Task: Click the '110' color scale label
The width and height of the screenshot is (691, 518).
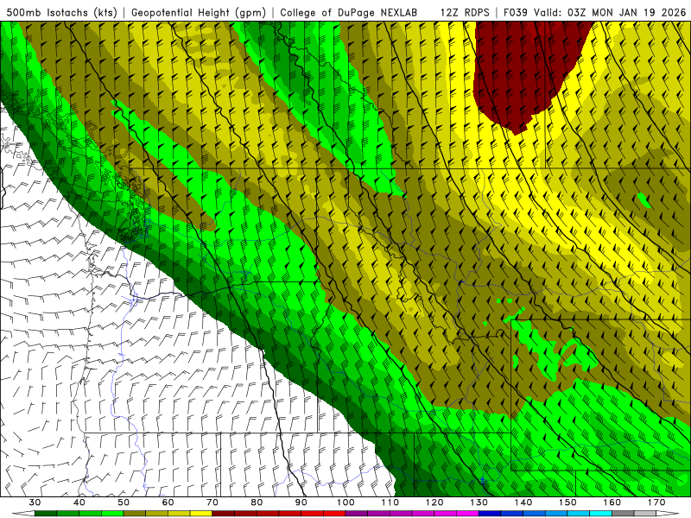Action: pos(390,502)
